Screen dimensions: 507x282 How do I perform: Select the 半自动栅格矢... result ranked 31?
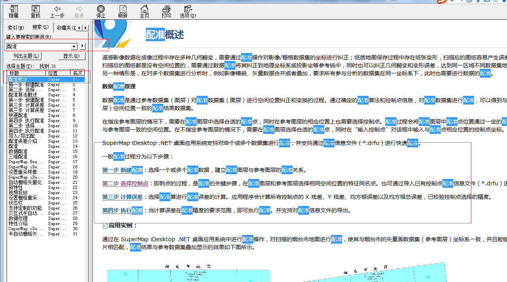point(46,234)
